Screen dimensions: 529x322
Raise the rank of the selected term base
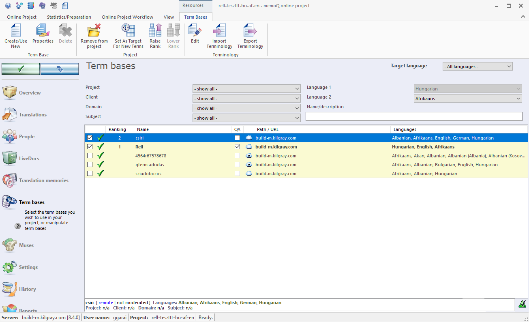155,36
